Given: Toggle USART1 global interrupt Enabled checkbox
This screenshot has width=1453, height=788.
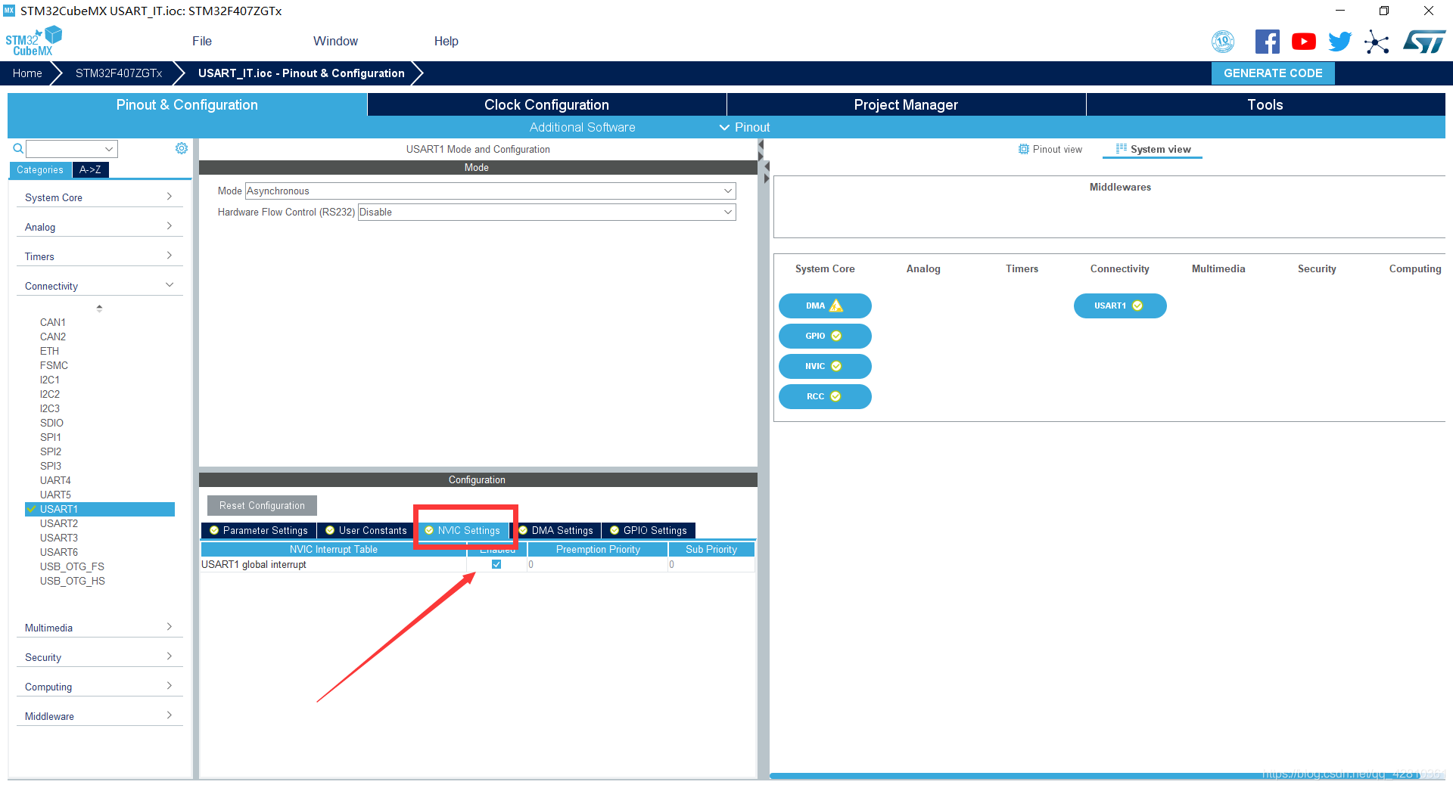Looking at the screenshot, I should pyautogui.click(x=496, y=564).
